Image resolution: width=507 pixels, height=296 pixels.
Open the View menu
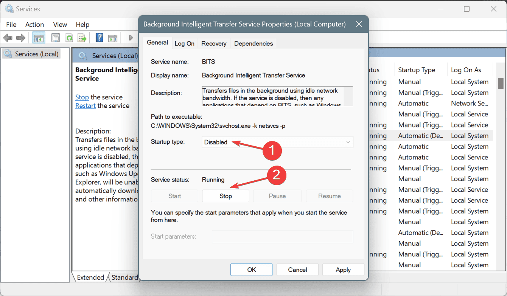(x=60, y=25)
